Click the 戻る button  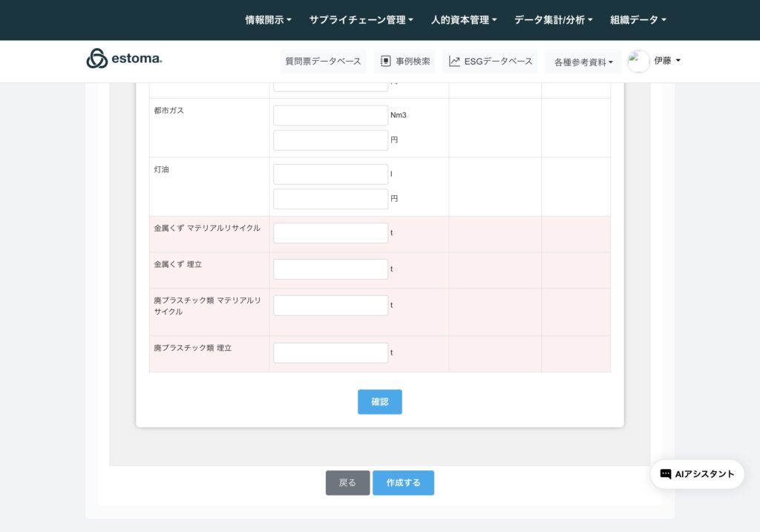click(347, 483)
